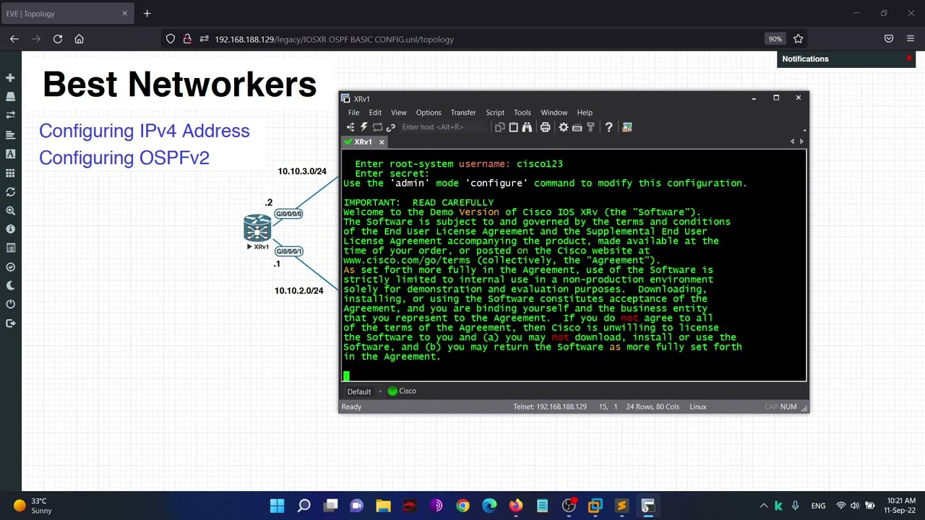
Task: Click the Enter host input field
Action: pos(442,127)
